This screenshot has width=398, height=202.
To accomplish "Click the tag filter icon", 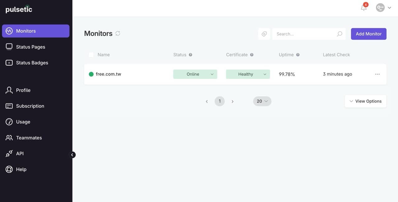I will (x=264, y=34).
